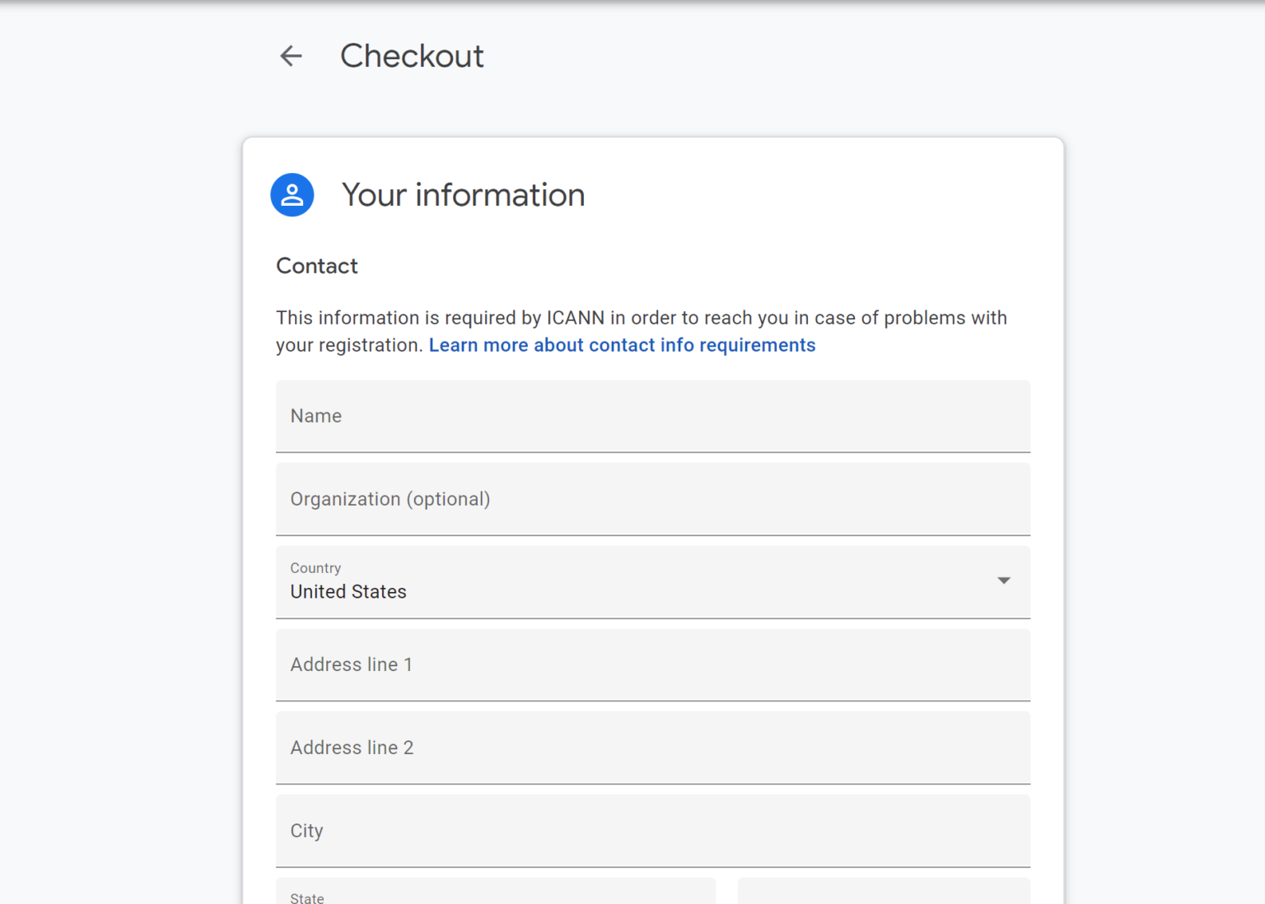Click the Address line 1 field
The height and width of the screenshot is (904, 1265).
[653, 664]
